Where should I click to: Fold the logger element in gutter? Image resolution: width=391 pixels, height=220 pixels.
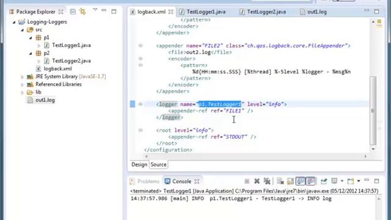[x=141, y=105]
